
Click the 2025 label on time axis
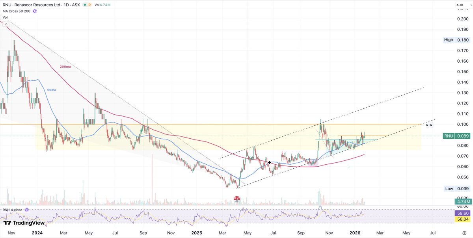196,233
